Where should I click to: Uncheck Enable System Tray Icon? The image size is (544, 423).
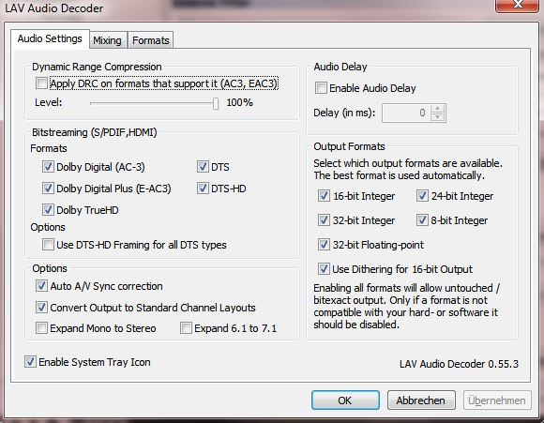tap(30, 362)
